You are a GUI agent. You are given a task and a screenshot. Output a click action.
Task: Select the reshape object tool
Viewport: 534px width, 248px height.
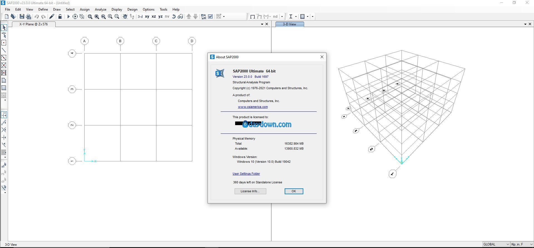coord(4,35)
